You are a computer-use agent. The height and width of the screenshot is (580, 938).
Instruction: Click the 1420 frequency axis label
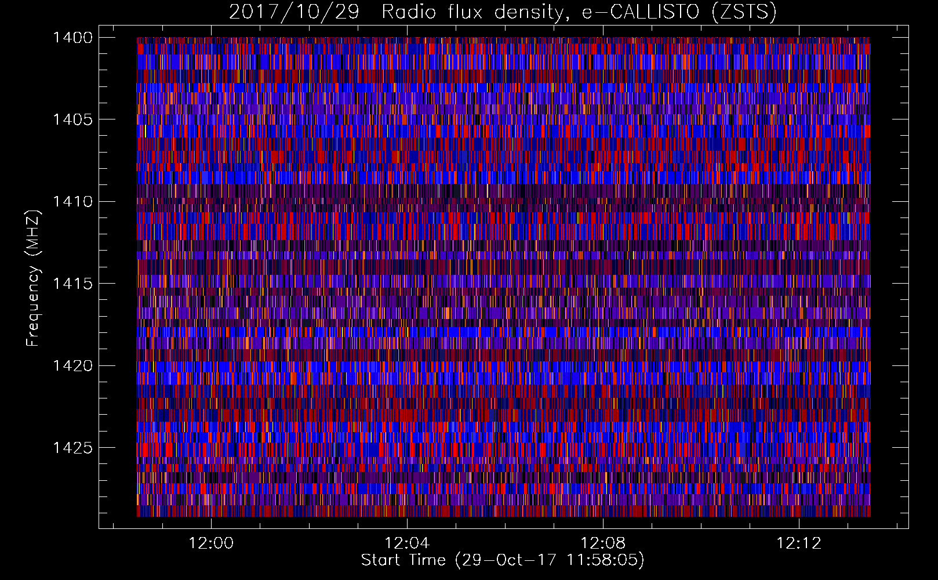click(x=72, y=365)
